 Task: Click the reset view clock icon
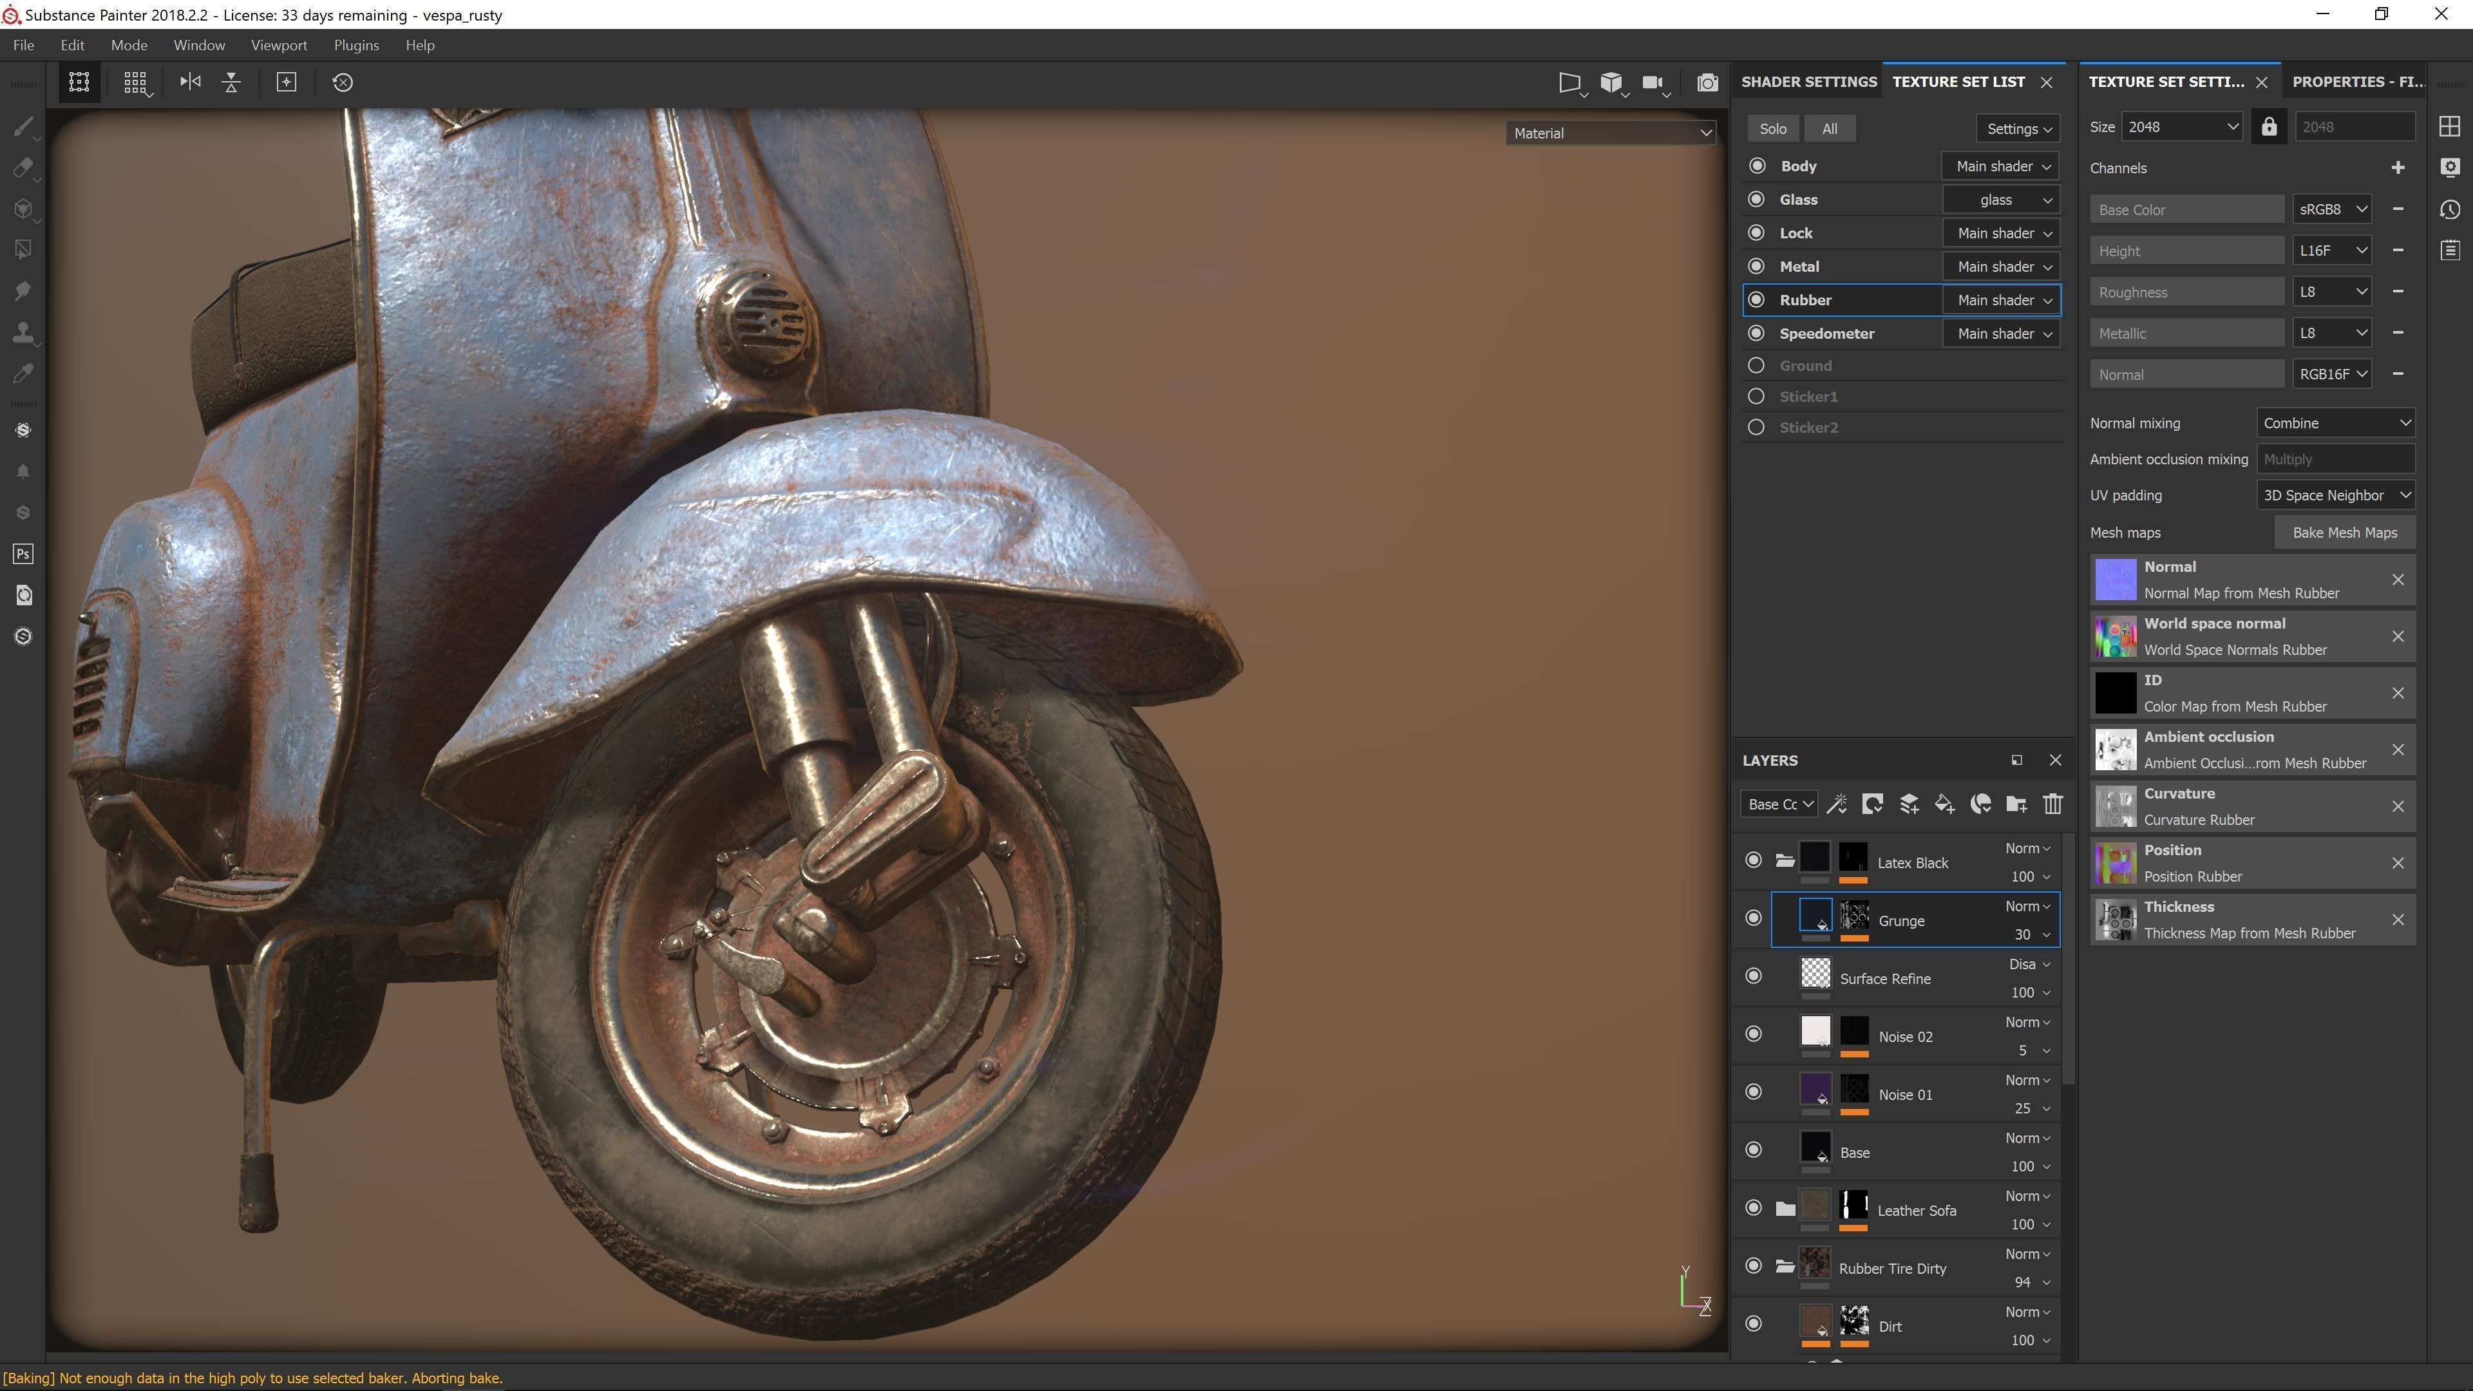coord(343,82)
